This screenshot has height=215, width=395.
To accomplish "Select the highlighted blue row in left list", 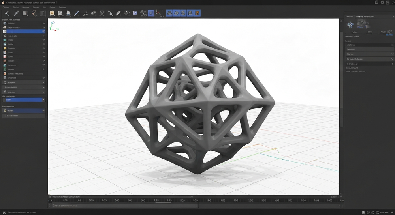I will (x=24, y=32).
